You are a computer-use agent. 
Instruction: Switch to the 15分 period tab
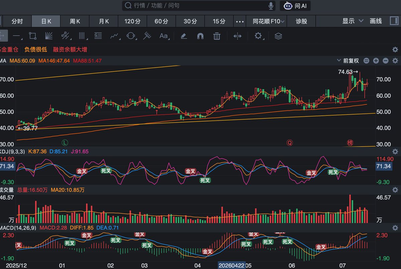pos(219,21)
